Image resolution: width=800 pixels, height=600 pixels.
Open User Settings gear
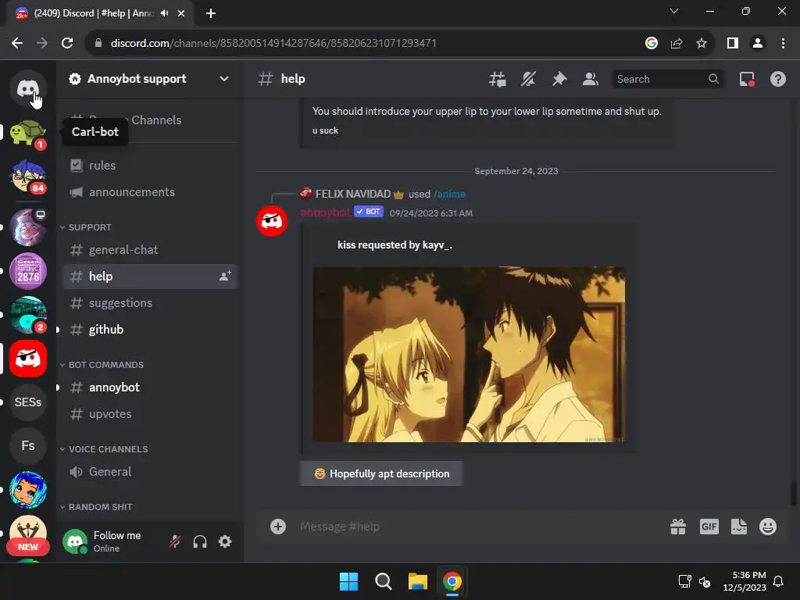[x=225, y=541]
